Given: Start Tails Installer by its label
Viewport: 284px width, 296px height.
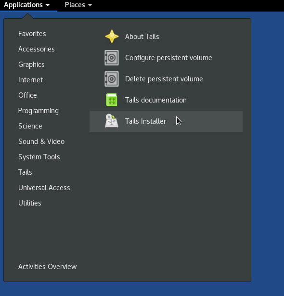Looking at the screenshot, I should point(145,121).
